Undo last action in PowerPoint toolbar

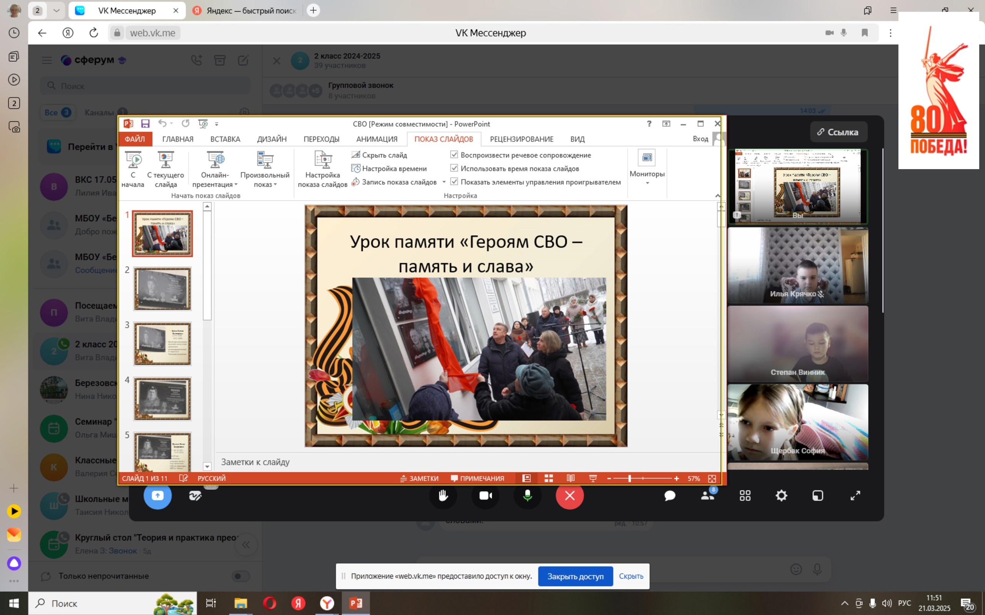pyautogui.click(x=162, y=123)
